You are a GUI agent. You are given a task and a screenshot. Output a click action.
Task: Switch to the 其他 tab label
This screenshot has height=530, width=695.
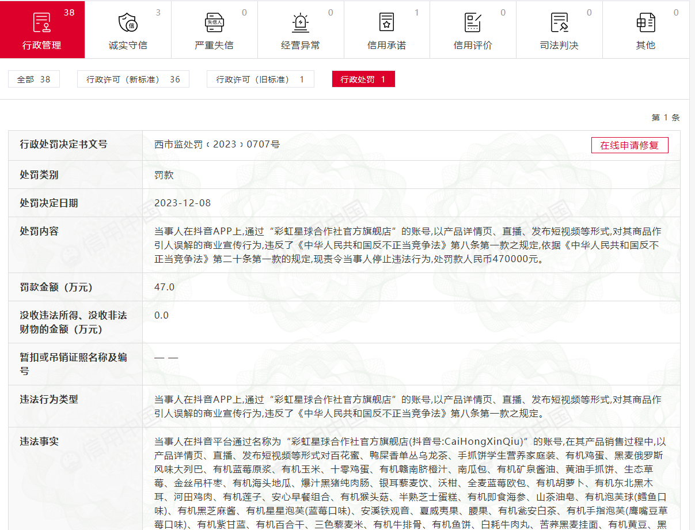(x=645, y=45)
